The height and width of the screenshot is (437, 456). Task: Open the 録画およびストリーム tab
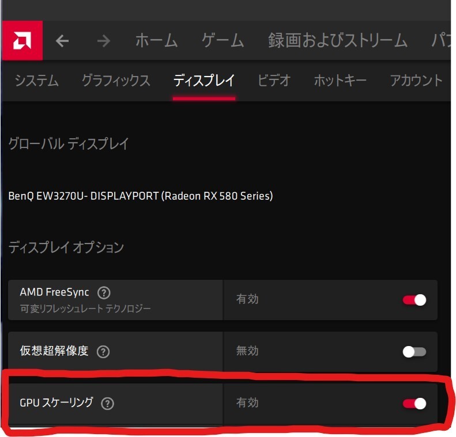click(338, 40)
